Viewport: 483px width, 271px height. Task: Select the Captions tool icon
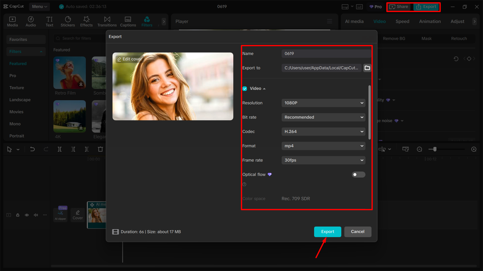click(x=128, y=21)
